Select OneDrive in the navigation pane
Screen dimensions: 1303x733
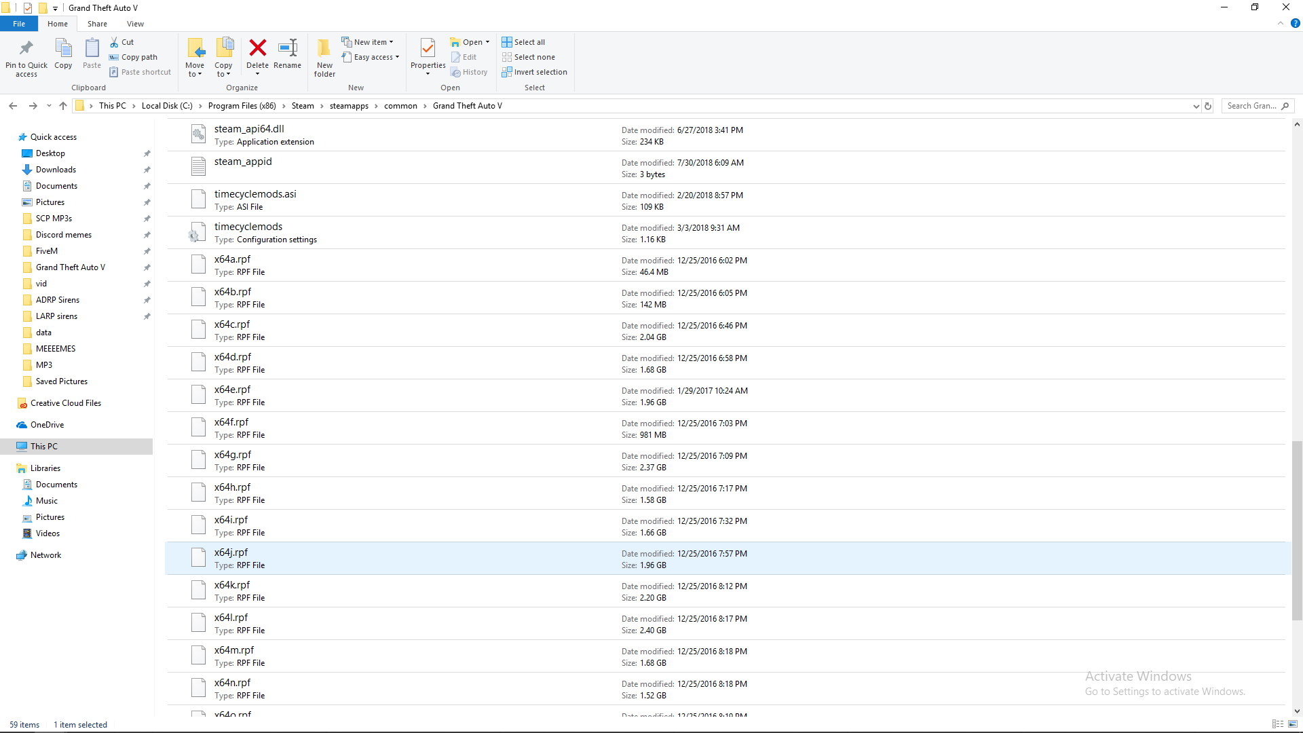tap(47, 425)
